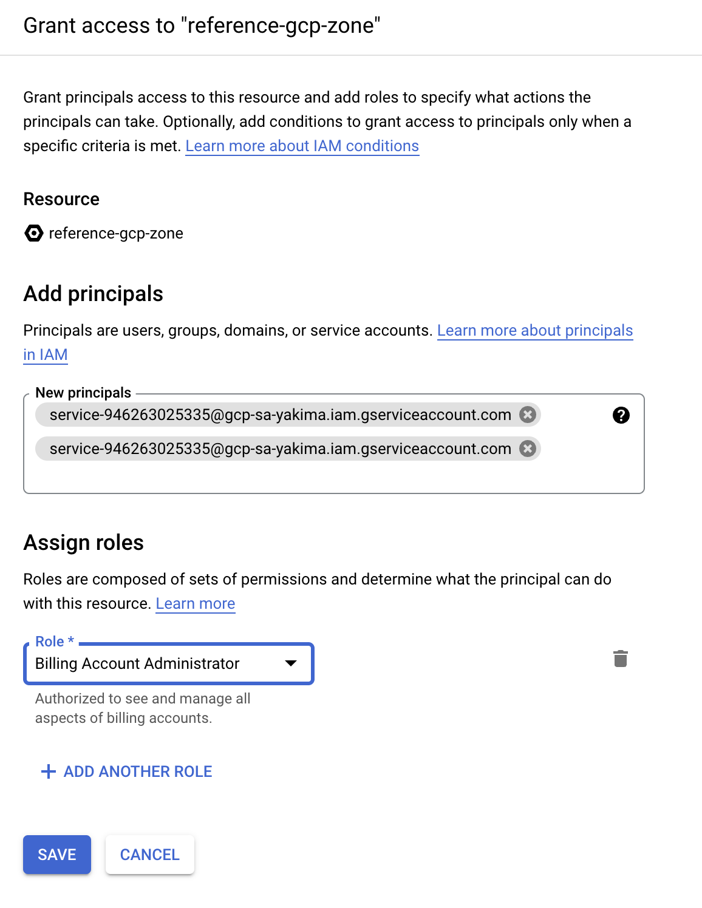Click the reference-gcp-zone resource name
Screen dimensions: 702x908
[116, 234]
